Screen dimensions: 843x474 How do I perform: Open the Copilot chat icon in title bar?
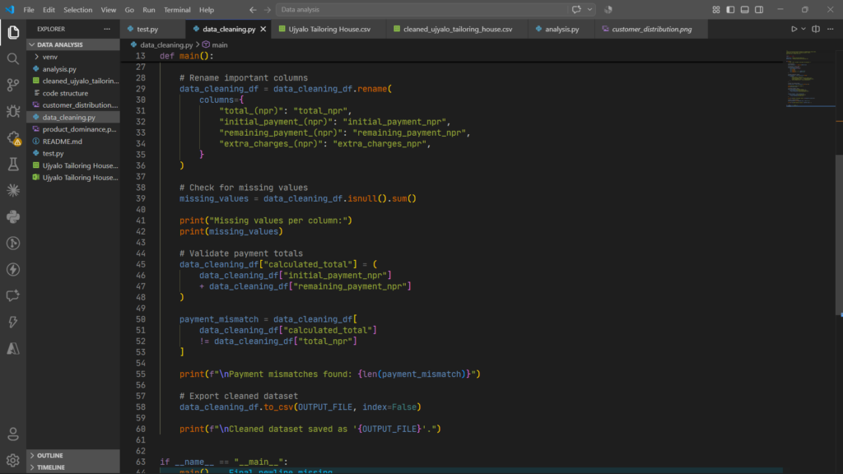576,10
